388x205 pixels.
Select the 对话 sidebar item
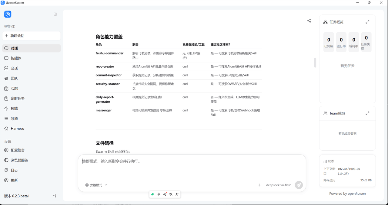tap(32, 48)
